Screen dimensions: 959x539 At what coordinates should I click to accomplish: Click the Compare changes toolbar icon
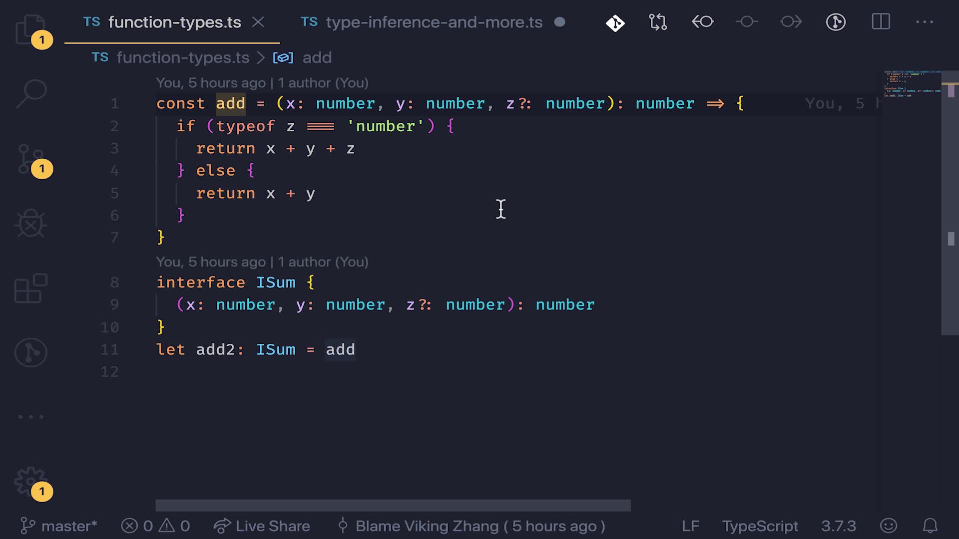click(x=658, y=22)
